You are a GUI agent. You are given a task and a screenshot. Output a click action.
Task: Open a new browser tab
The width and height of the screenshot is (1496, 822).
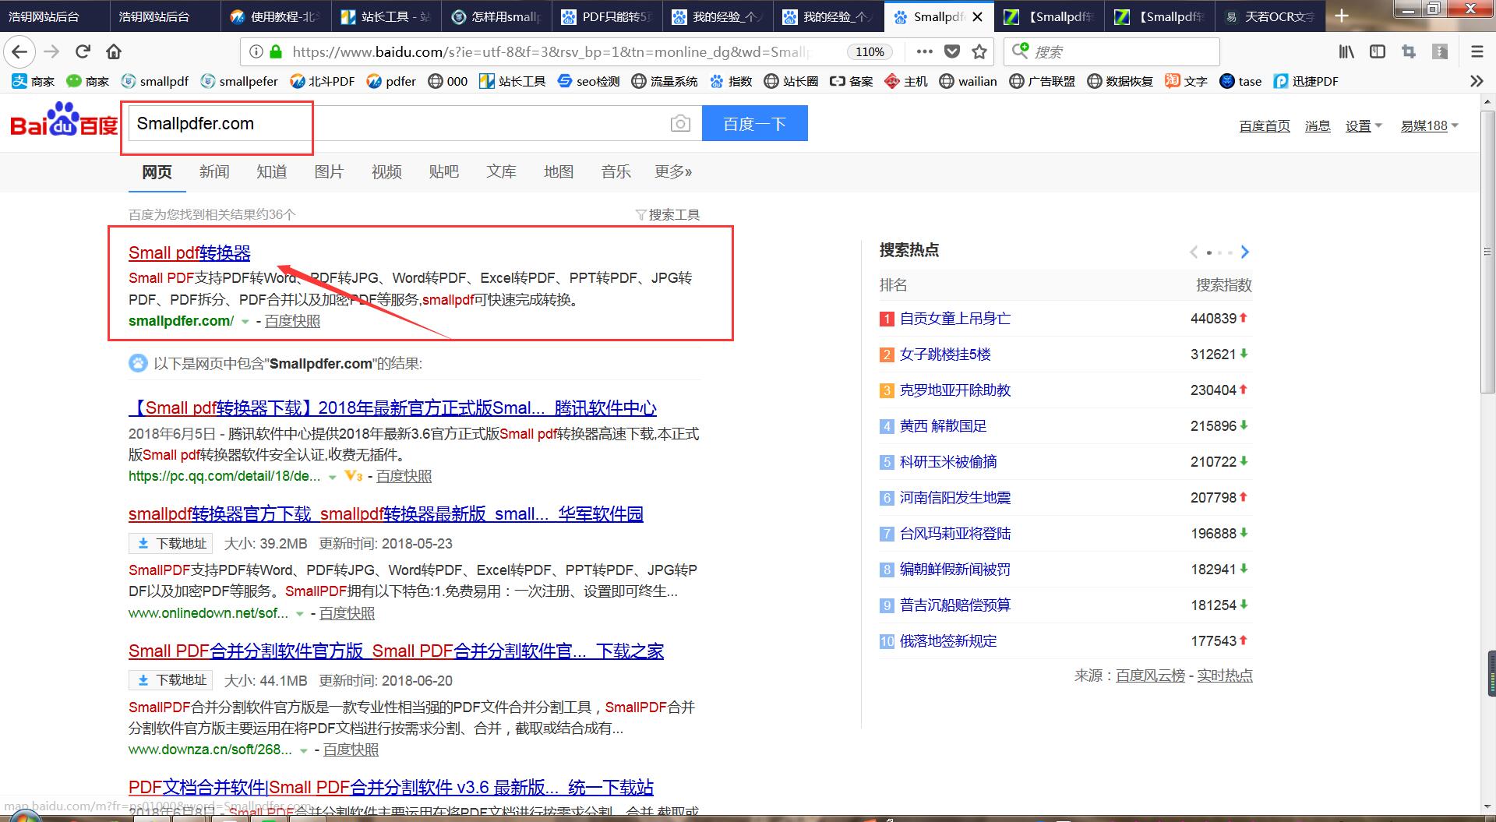1342,16
